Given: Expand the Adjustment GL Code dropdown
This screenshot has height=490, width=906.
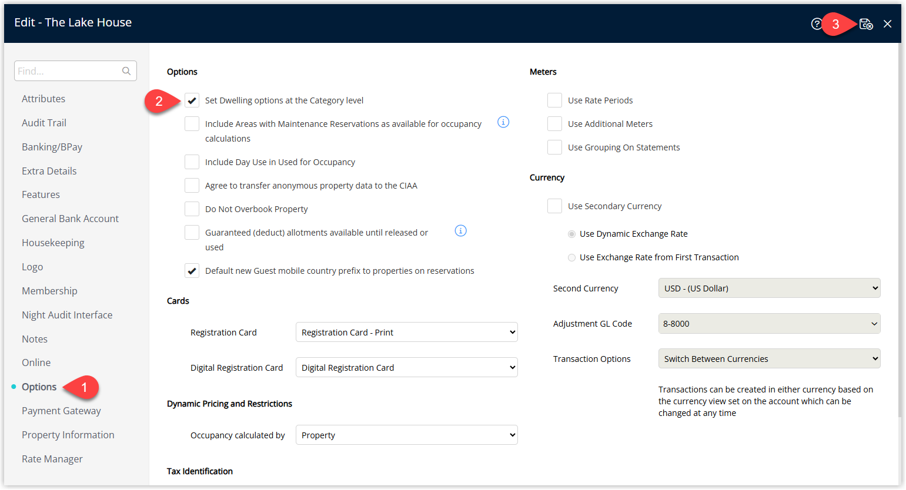Looking at the screenshot, I should pos(770,323).
